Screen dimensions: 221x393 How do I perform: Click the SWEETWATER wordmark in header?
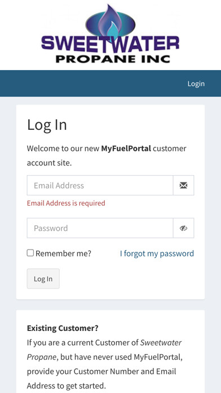[111, 43]
